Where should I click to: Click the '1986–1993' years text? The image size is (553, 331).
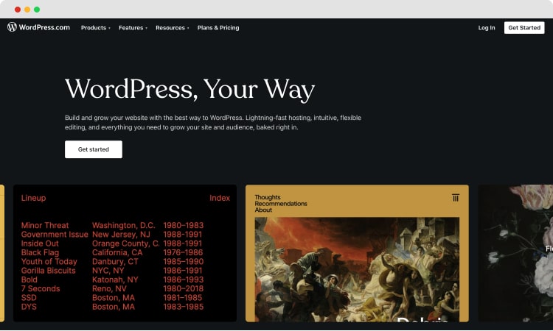point(184,280)
